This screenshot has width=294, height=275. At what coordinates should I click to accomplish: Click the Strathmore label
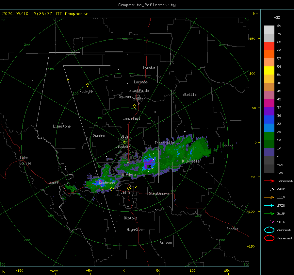click(x=159, y=194)
